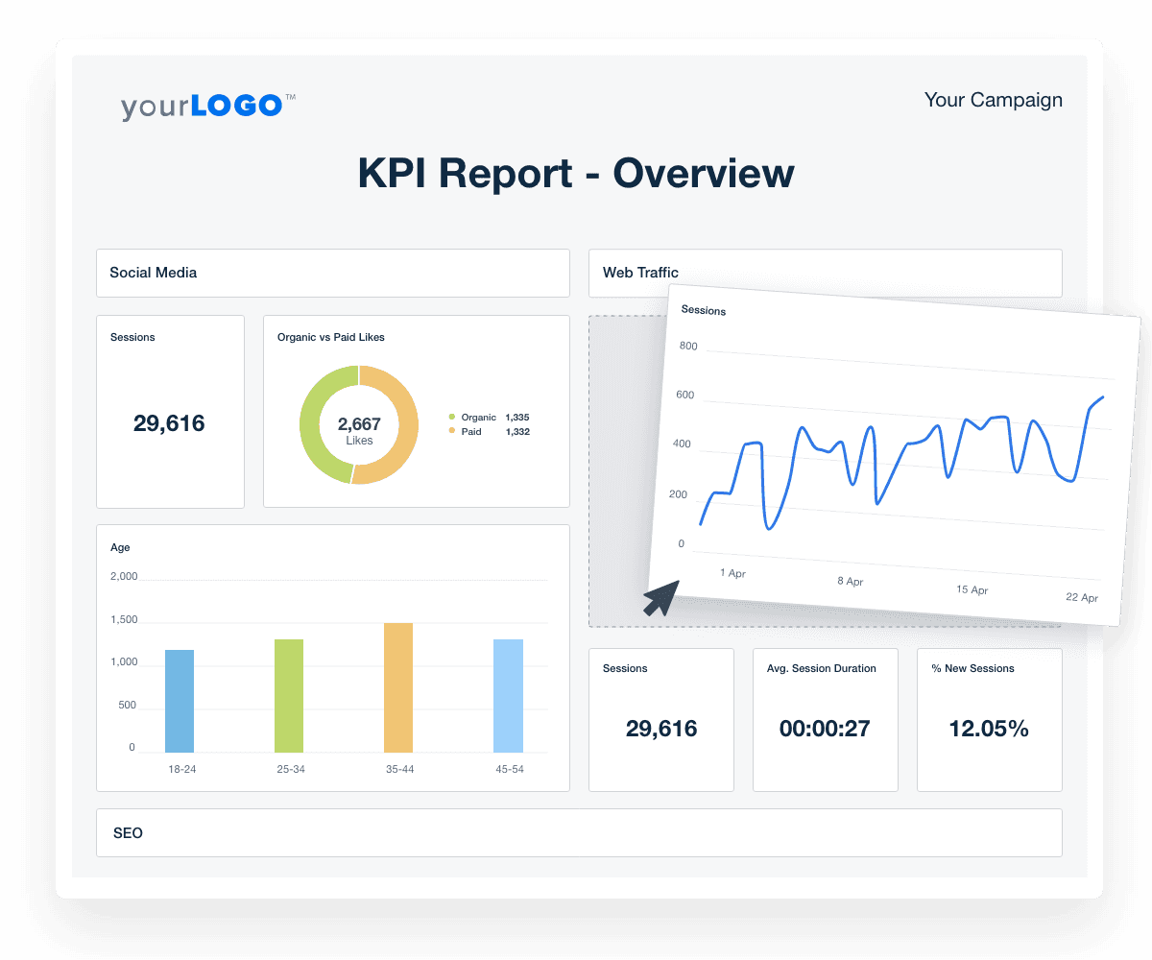Click the Avg. Session Duration card
The image size is (1152, 960).
824,720
